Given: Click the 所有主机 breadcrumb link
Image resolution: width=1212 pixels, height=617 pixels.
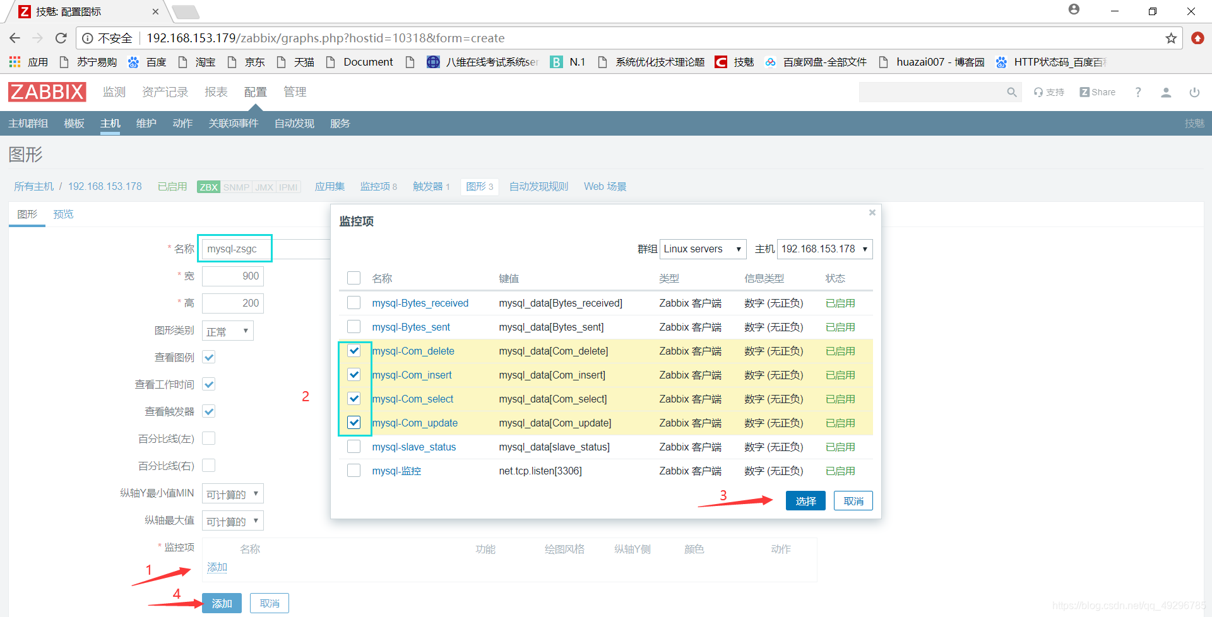Looking at the screenshot, I should pos(34,187).
